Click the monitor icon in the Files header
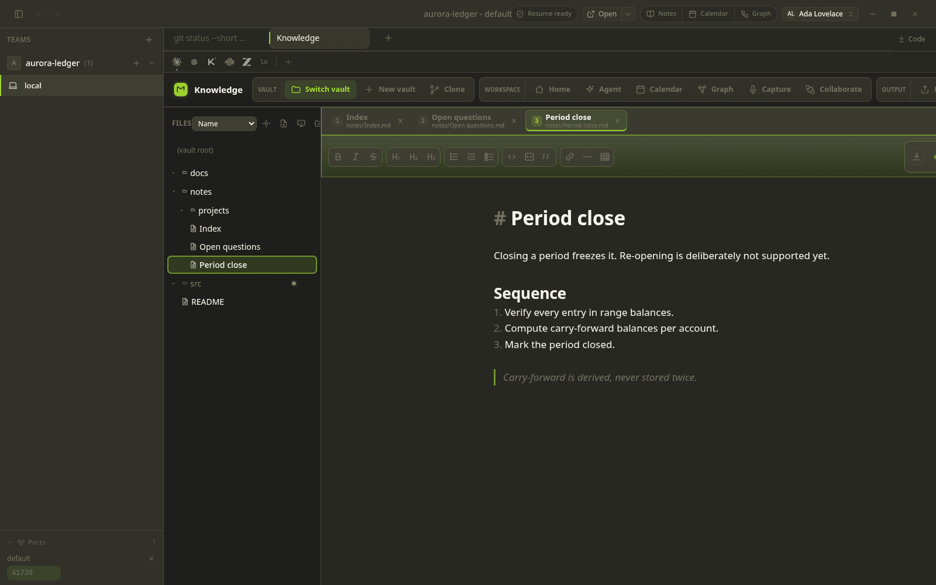This screenshot has height=585, width=936. (301, 123)
